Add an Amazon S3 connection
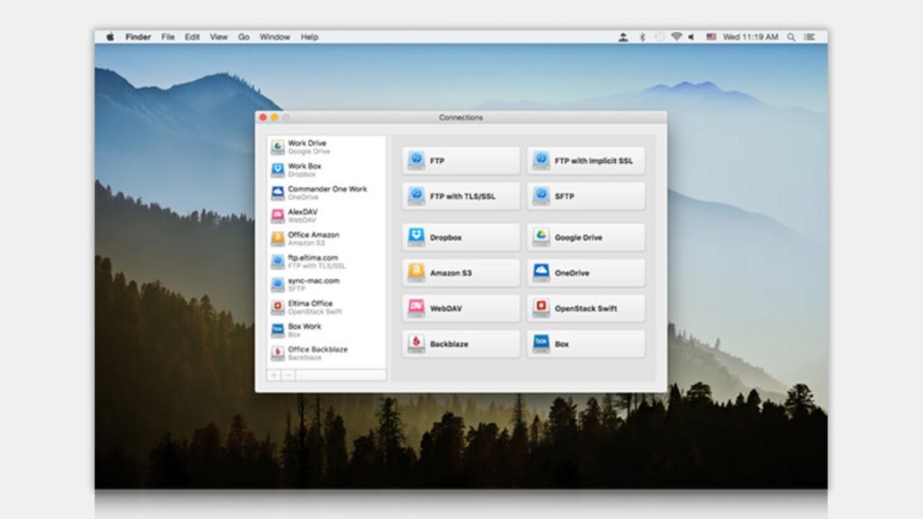The image size is (923, 519). tap(461, 273)
